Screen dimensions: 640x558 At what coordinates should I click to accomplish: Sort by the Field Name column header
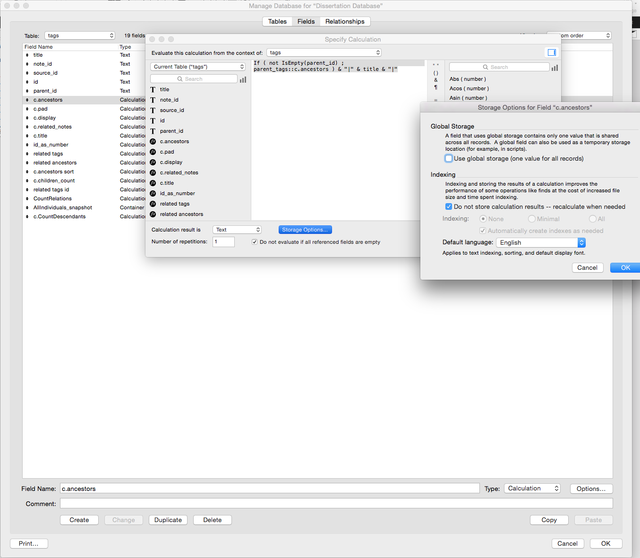click(x=70, y=47)
